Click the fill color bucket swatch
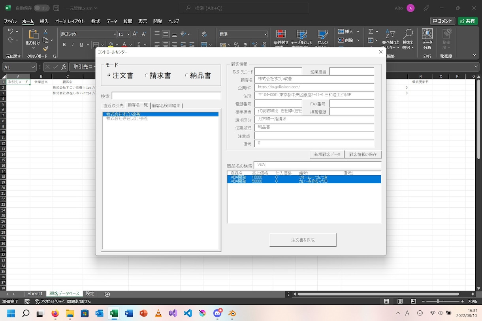 click(111, 45)
